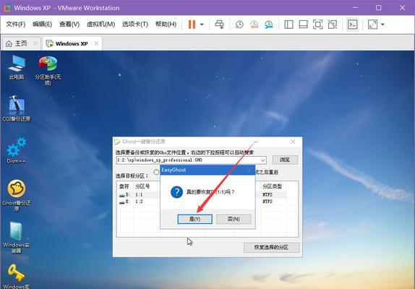This screenshot has height=289, width=415.
Task: Open the 编辑(E) menu
Action: click(x=42, y=25)
